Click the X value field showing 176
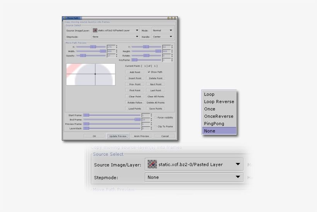317x212 pixels. [111, 47]
